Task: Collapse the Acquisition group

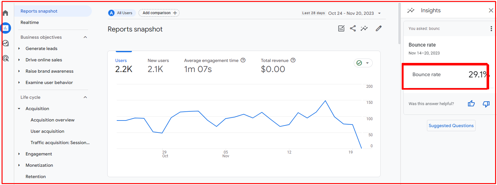Action: pyautogui.click(x=19, y=109)
